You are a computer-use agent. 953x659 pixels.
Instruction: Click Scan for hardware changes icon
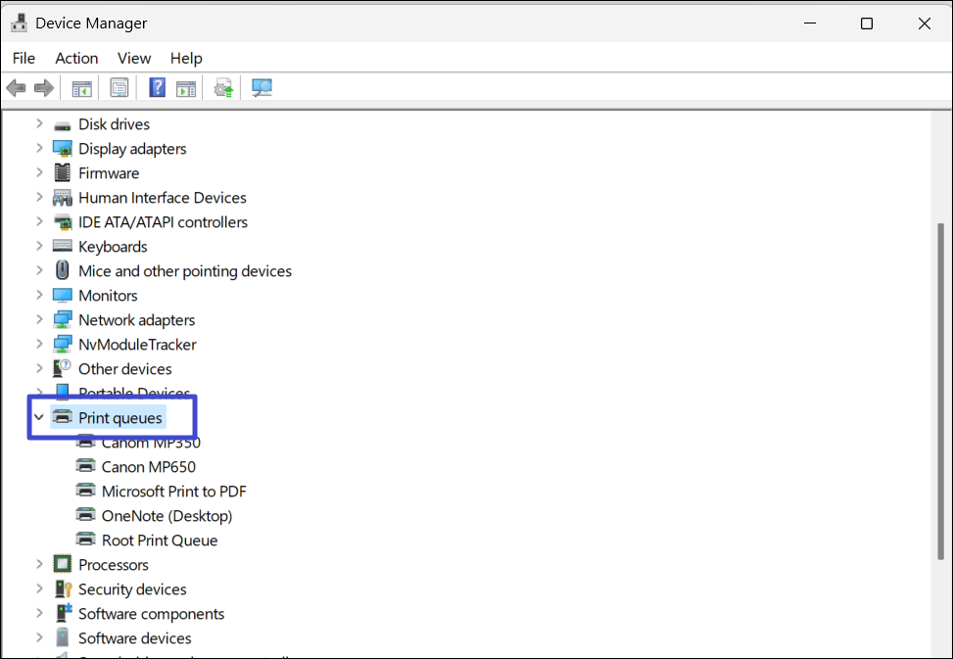262,88
